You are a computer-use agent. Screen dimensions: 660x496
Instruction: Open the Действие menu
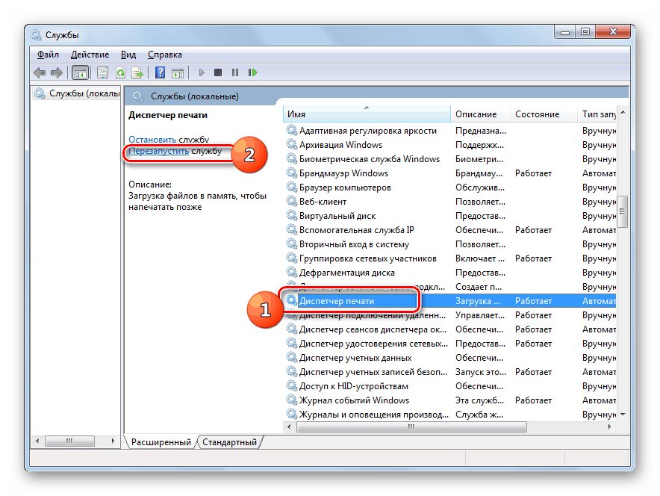coord(90,55)
